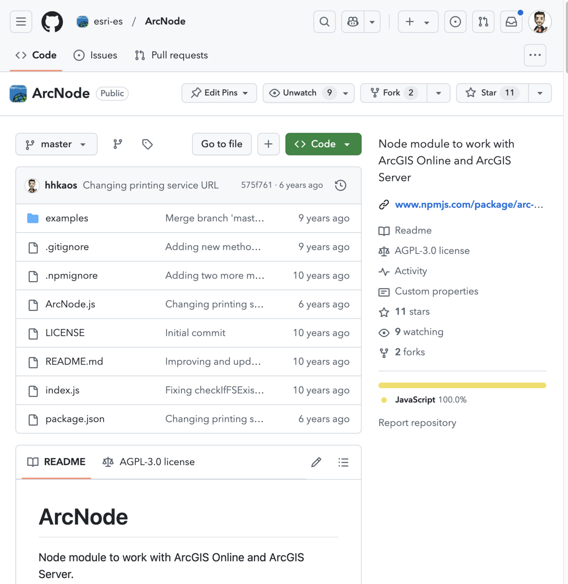
Task: Open commit message Changing printing service URL
Action: pyautogui.click(x=151, y=185)
